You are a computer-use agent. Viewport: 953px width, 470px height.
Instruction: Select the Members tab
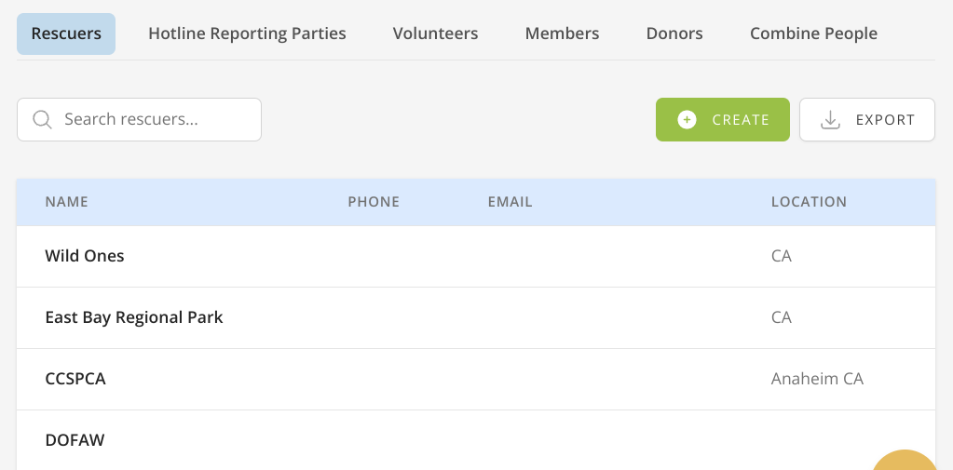point(562,34)
